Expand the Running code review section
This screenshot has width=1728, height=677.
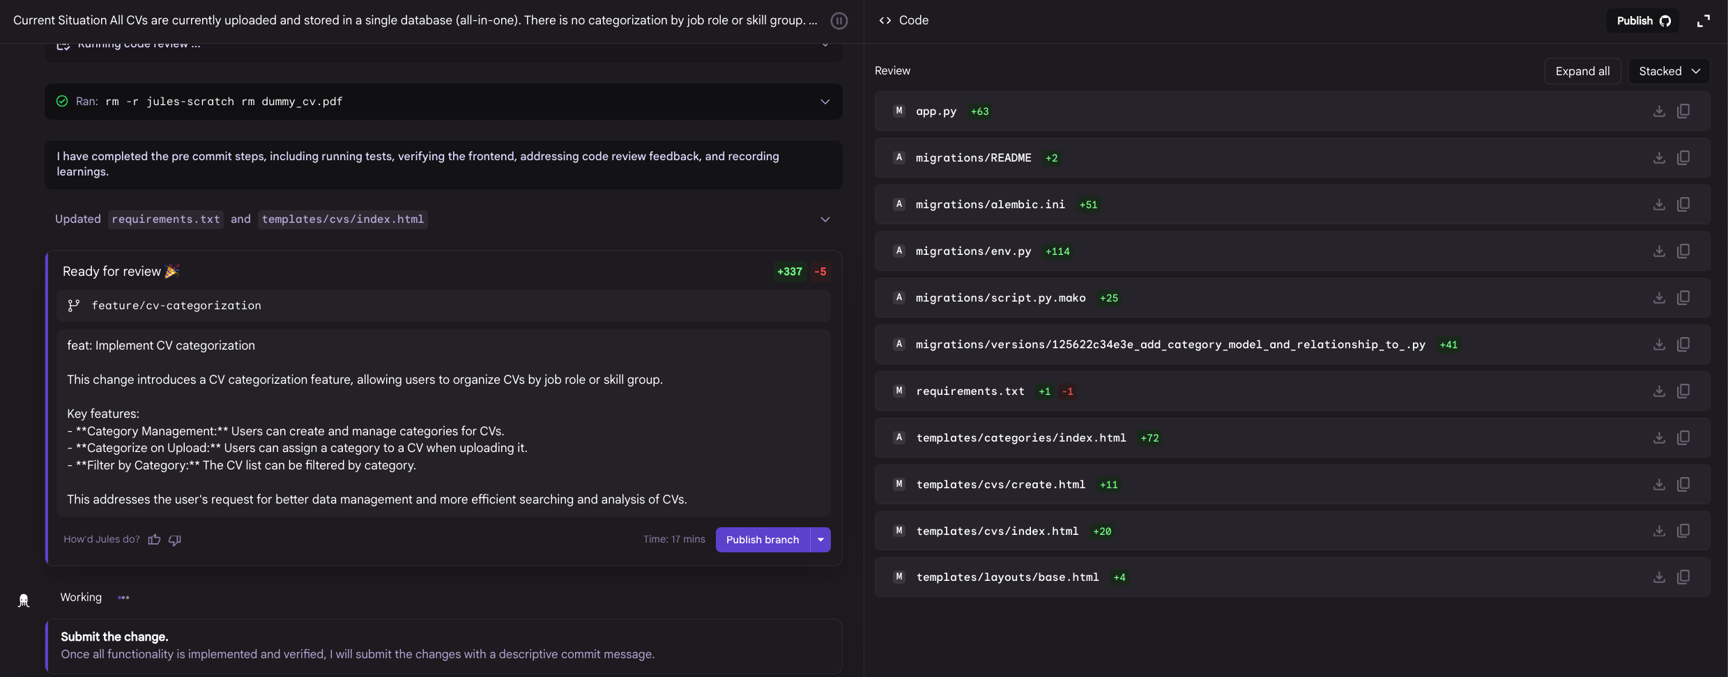[x=825, y=45]
